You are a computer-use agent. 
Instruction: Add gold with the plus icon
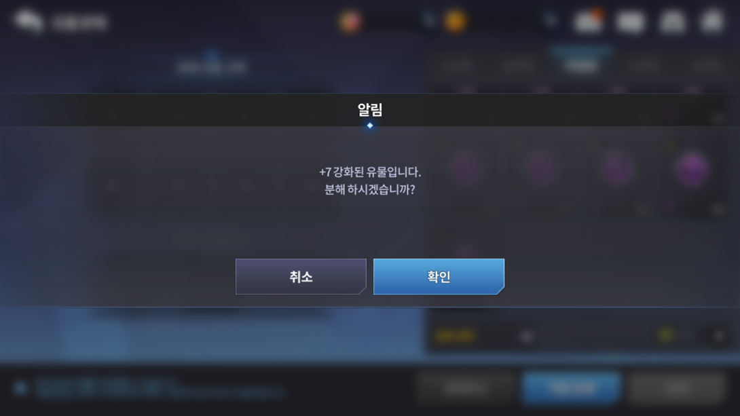tap(550, 21)
